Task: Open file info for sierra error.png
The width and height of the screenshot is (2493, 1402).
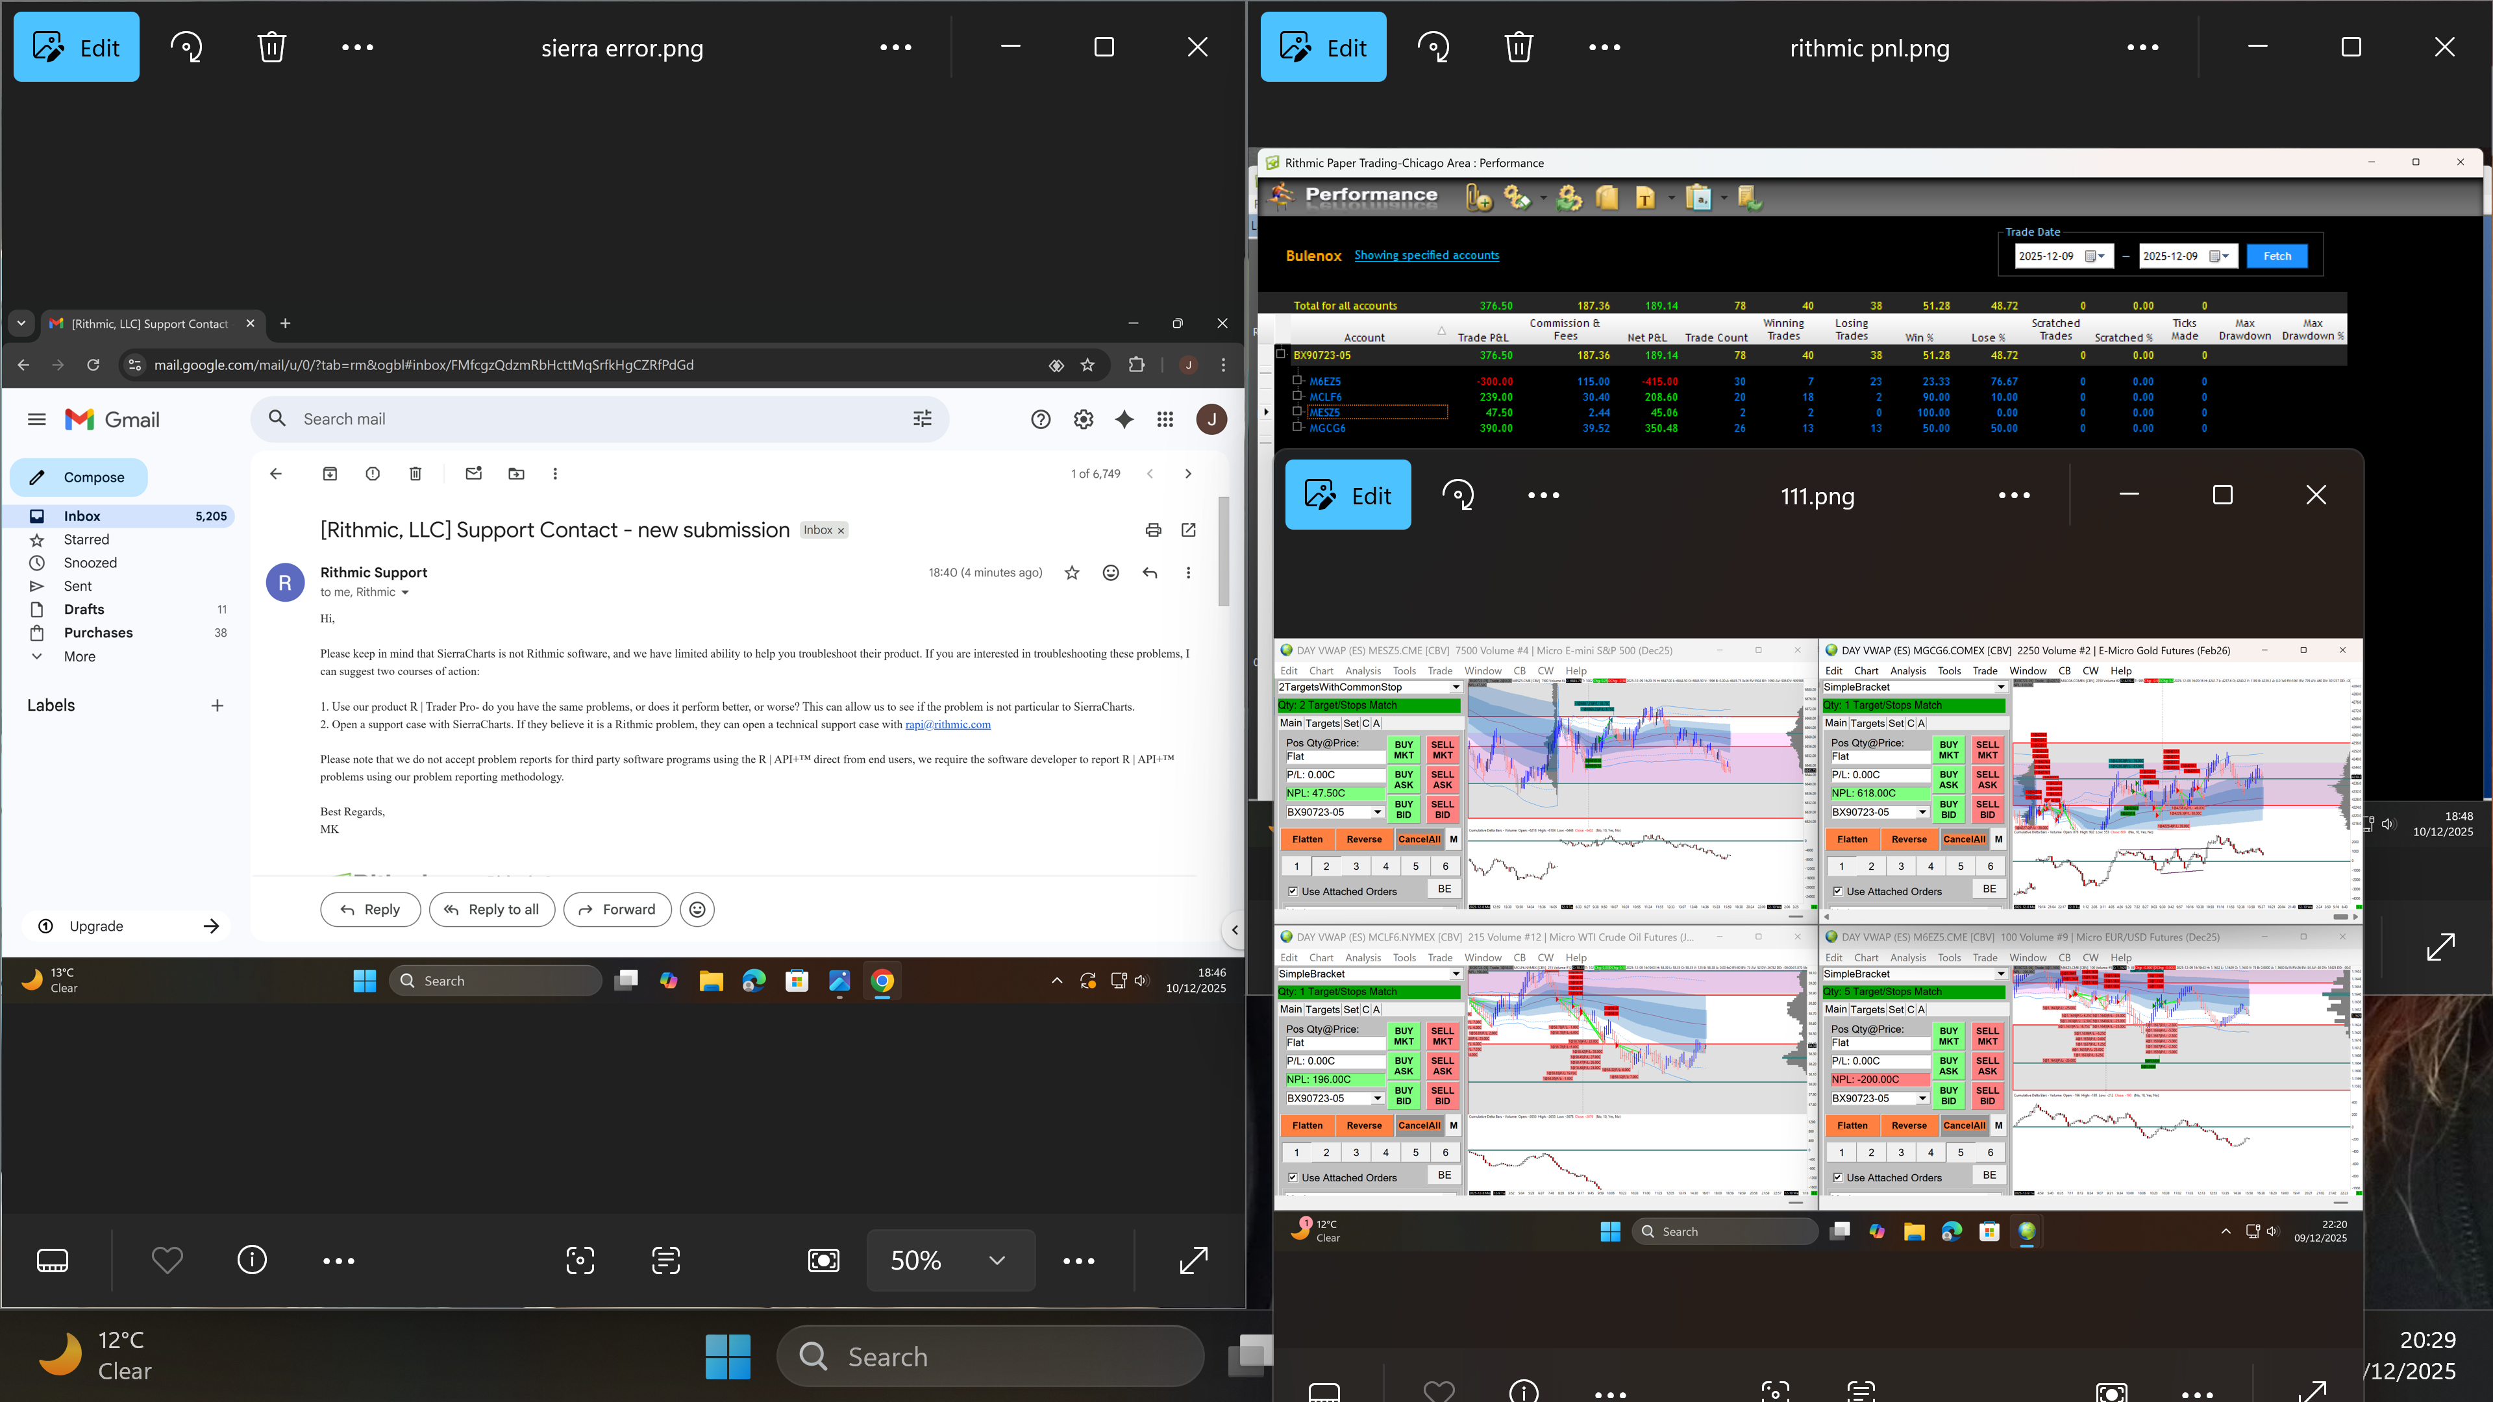Action: (x=252, y=1260)
